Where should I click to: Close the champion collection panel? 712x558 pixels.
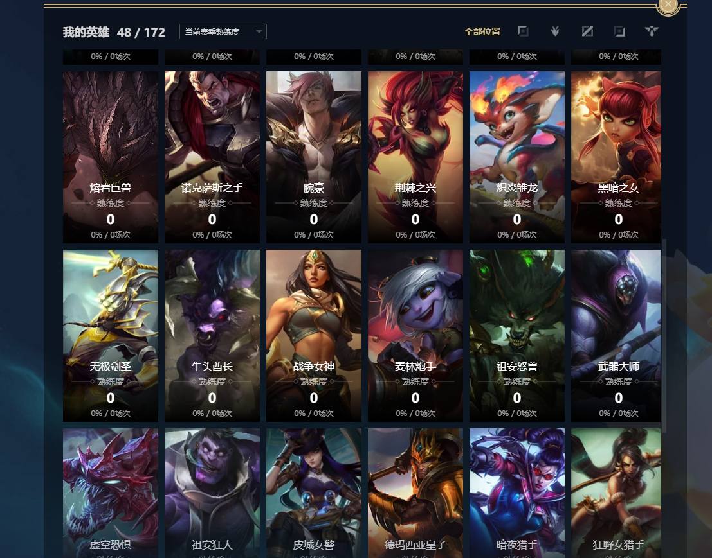pos(668,4)
